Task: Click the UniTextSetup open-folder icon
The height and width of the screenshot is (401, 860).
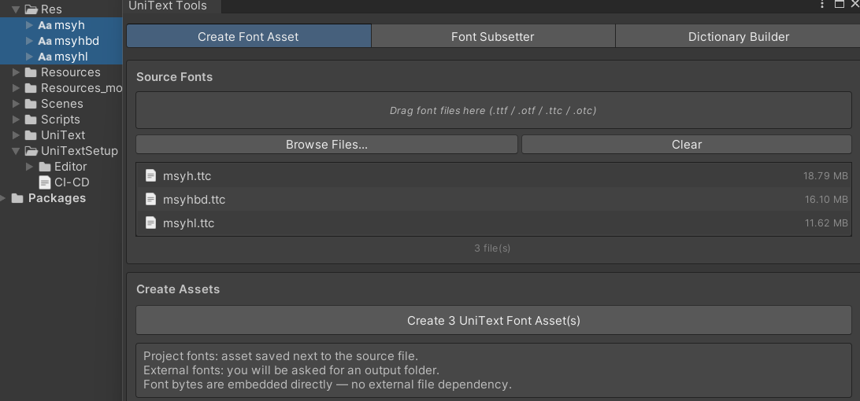Action: 32,151
